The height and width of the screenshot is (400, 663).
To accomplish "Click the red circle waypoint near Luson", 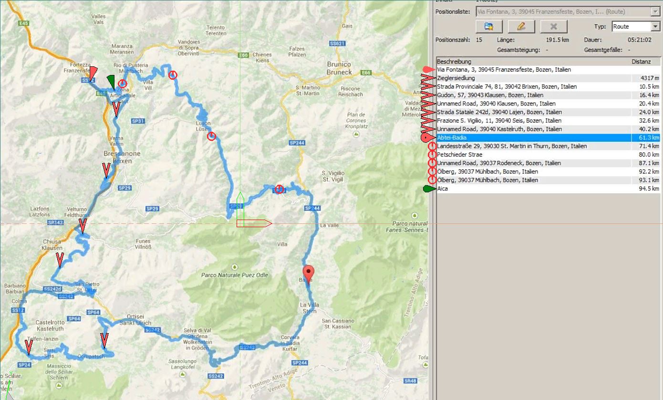I will click(x=211, y=137).
